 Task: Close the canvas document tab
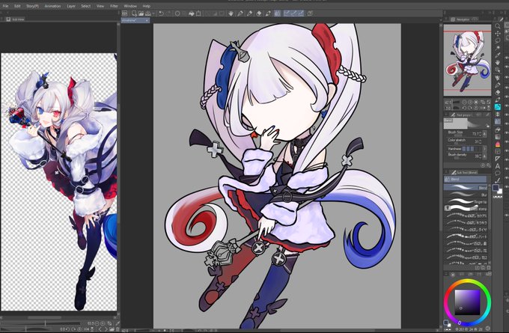tap(147, 20)
